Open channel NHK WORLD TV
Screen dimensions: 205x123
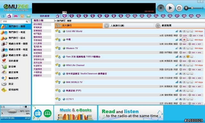click(74, 82)
